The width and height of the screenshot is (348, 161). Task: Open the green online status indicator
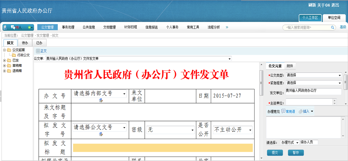click(30, 27)
